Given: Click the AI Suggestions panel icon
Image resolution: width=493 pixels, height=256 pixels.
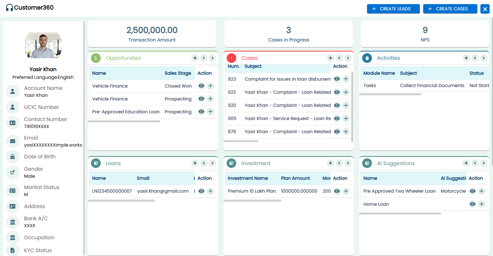Looking at the screenshot, I should point(367,163).
